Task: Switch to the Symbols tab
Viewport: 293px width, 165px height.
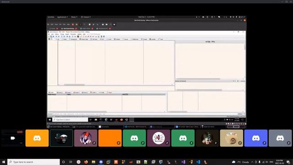Action: 118,39
